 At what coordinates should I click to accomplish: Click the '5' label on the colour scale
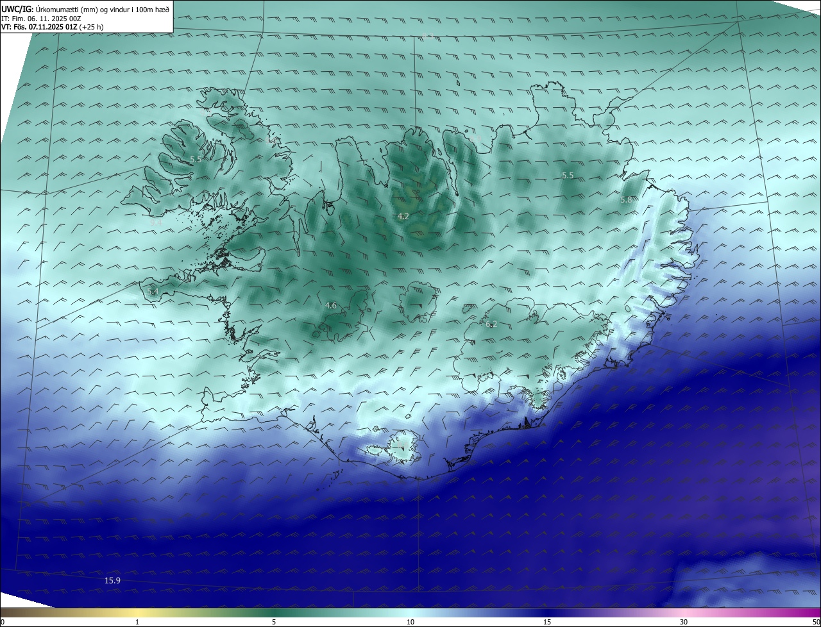coord(274,622)
